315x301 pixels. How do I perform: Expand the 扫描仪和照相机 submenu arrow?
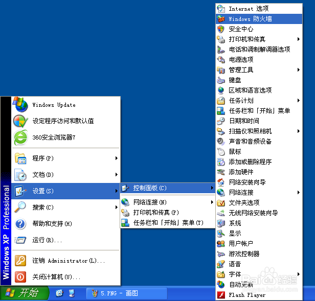[x=299, y=131]
